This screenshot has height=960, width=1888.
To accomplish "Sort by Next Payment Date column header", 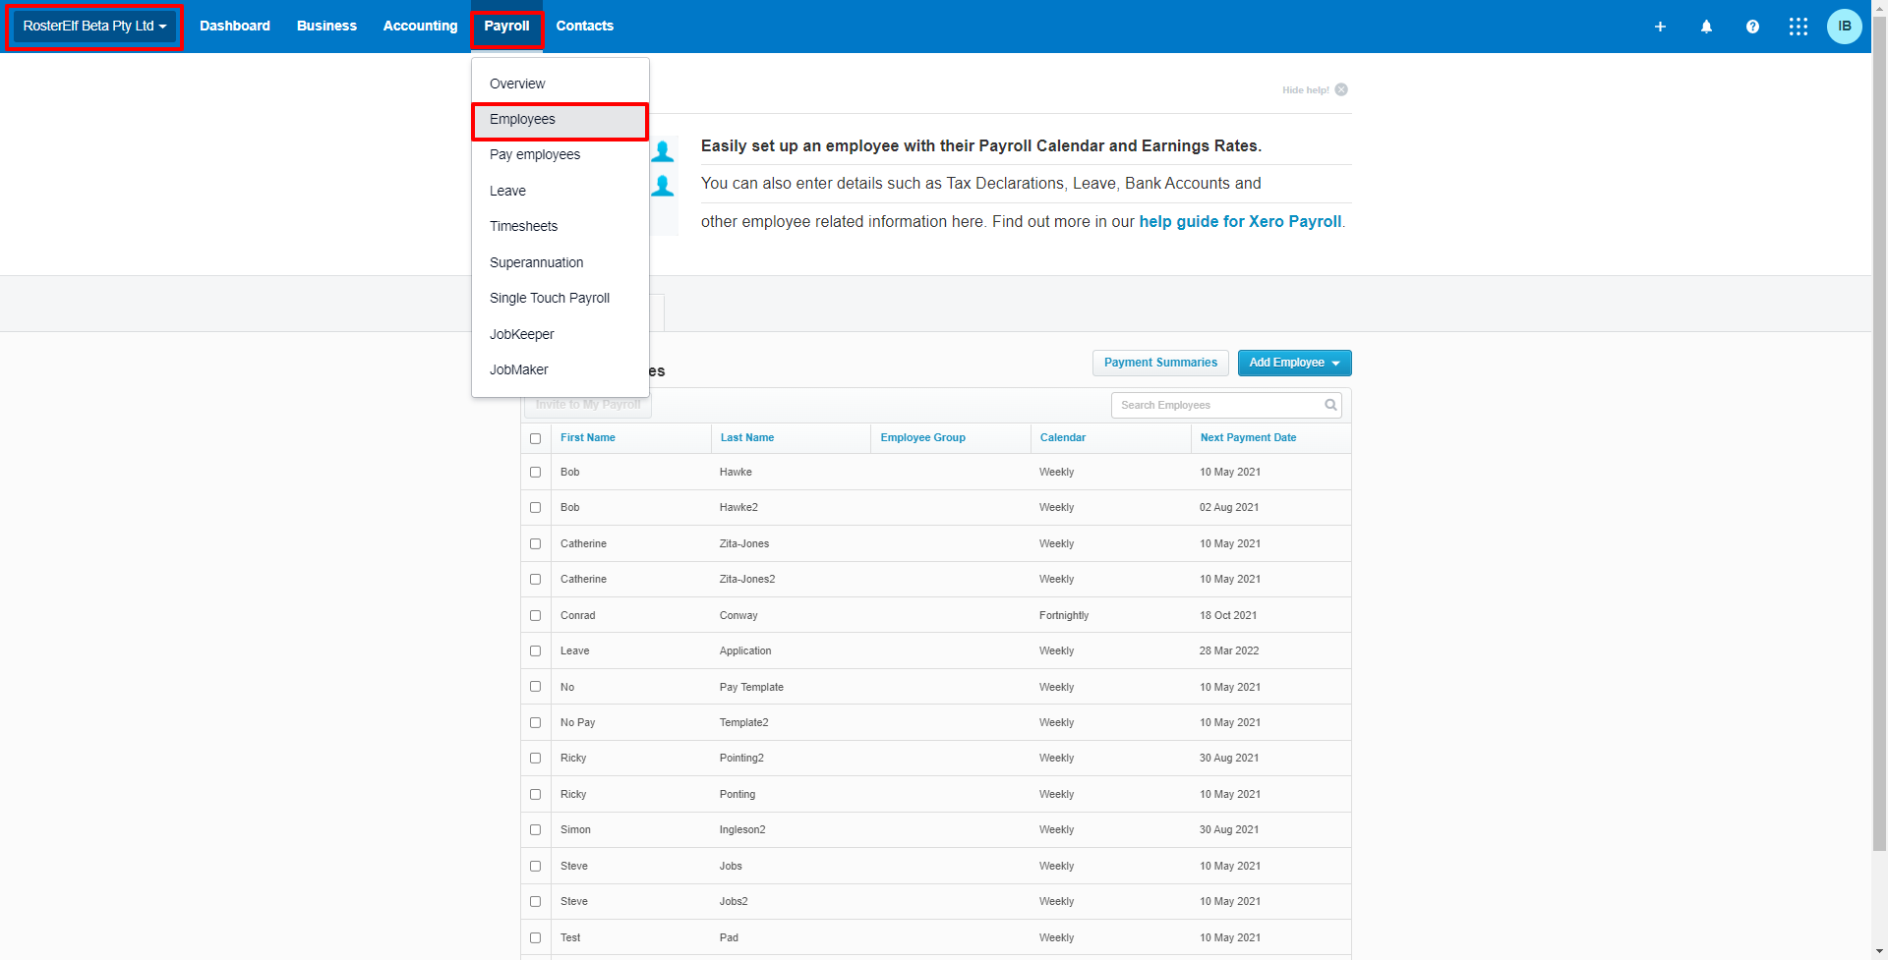I will click(x=1248, y=438).
